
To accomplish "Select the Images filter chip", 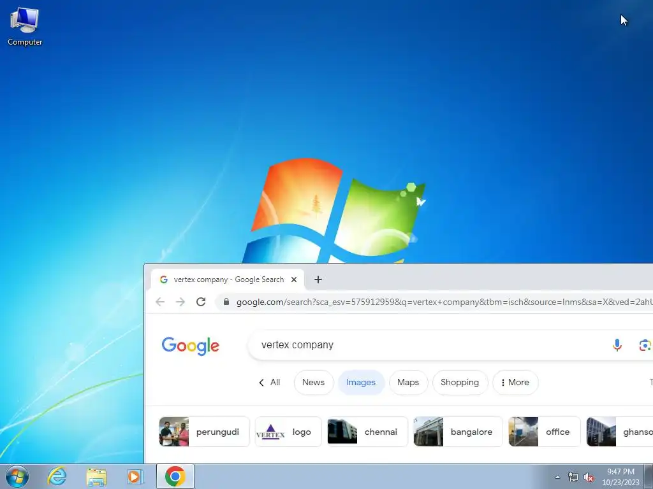I will tap(361, 383).
